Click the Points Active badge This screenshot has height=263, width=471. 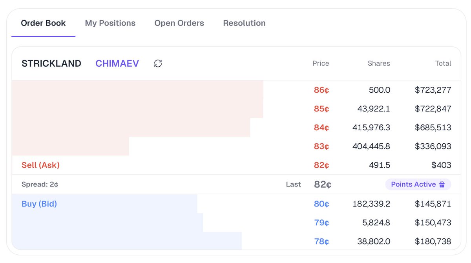[x=418, y=184]
